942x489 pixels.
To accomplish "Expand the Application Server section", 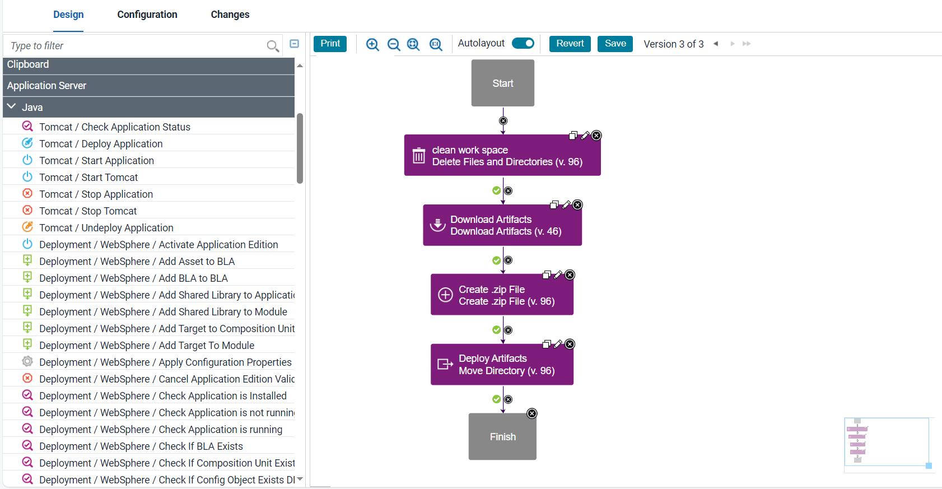I will (x=148, y=86).
